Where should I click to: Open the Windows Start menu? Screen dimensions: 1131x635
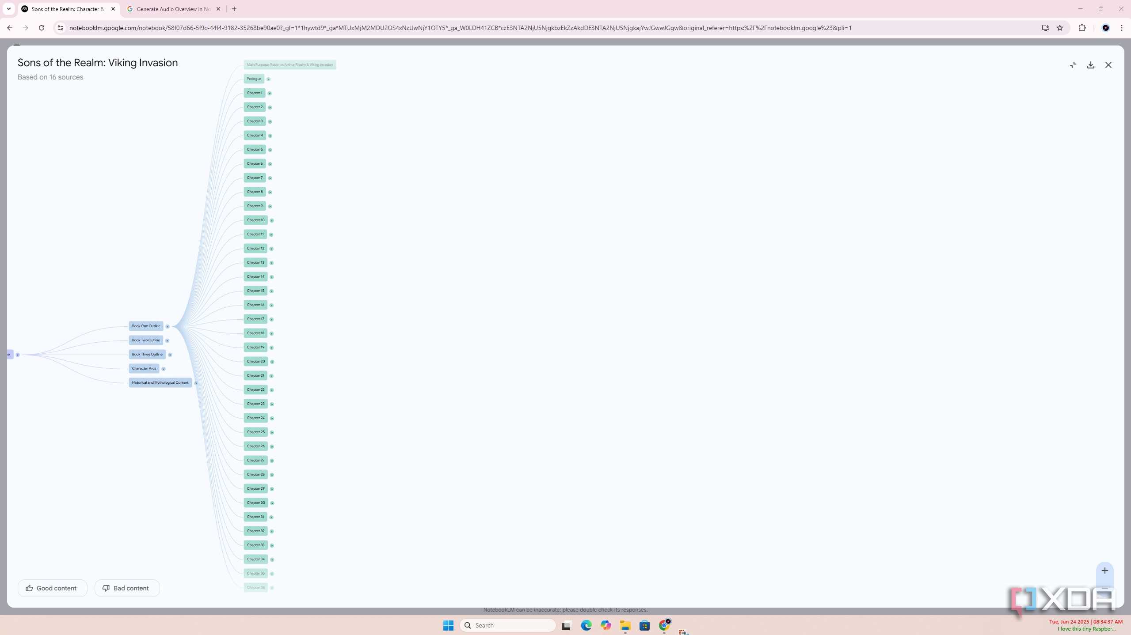[448, 625]
